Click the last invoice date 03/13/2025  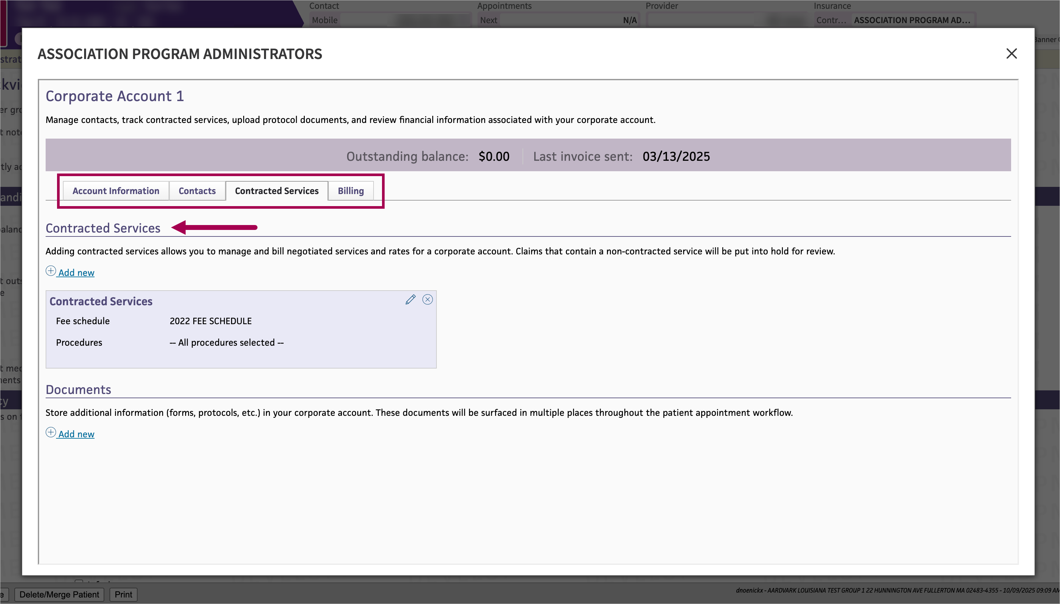tap(676, 157)
